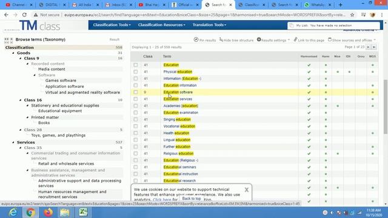Tick checkbox for Information (Education -)
The image size is (388, 218).
[136, 78]
